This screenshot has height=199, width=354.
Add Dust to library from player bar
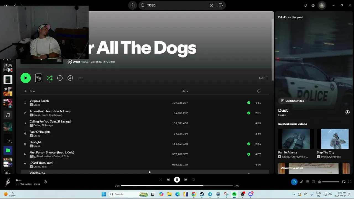(x=45, y=182)
